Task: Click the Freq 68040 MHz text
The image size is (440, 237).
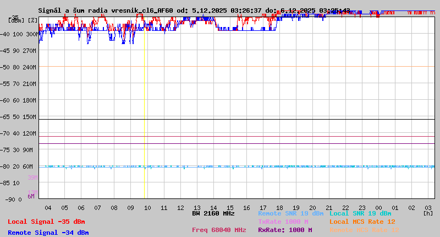Action: point(219,230)
